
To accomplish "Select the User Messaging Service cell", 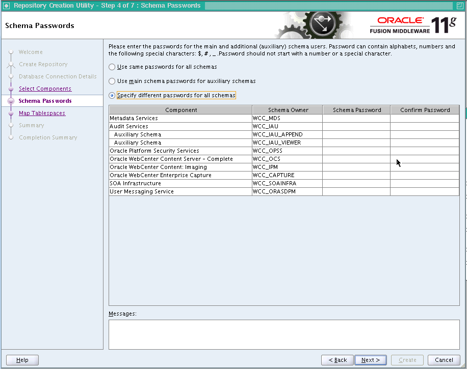I will [x=180, y=191].
